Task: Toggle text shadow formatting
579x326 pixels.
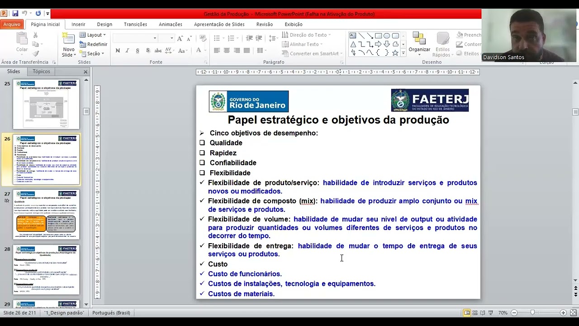Action: pyautogui.click(x=147, y=50)
